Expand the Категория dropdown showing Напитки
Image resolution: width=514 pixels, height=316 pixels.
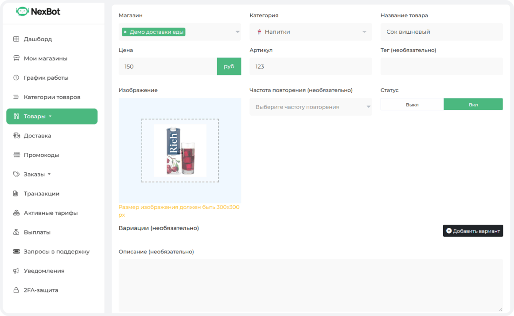coord(364,32)
